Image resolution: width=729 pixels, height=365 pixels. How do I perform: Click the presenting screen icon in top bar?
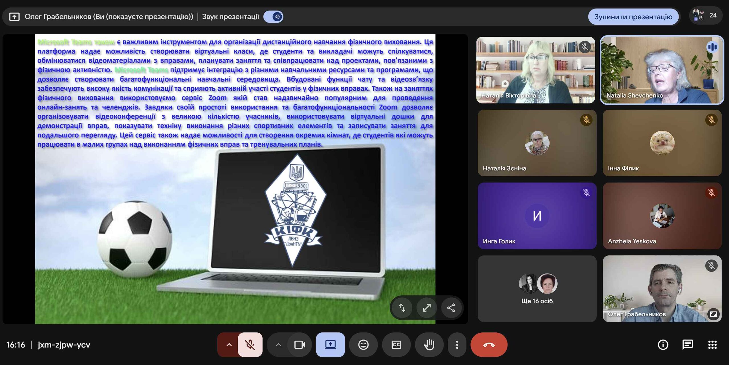click(x=14, y=17)
